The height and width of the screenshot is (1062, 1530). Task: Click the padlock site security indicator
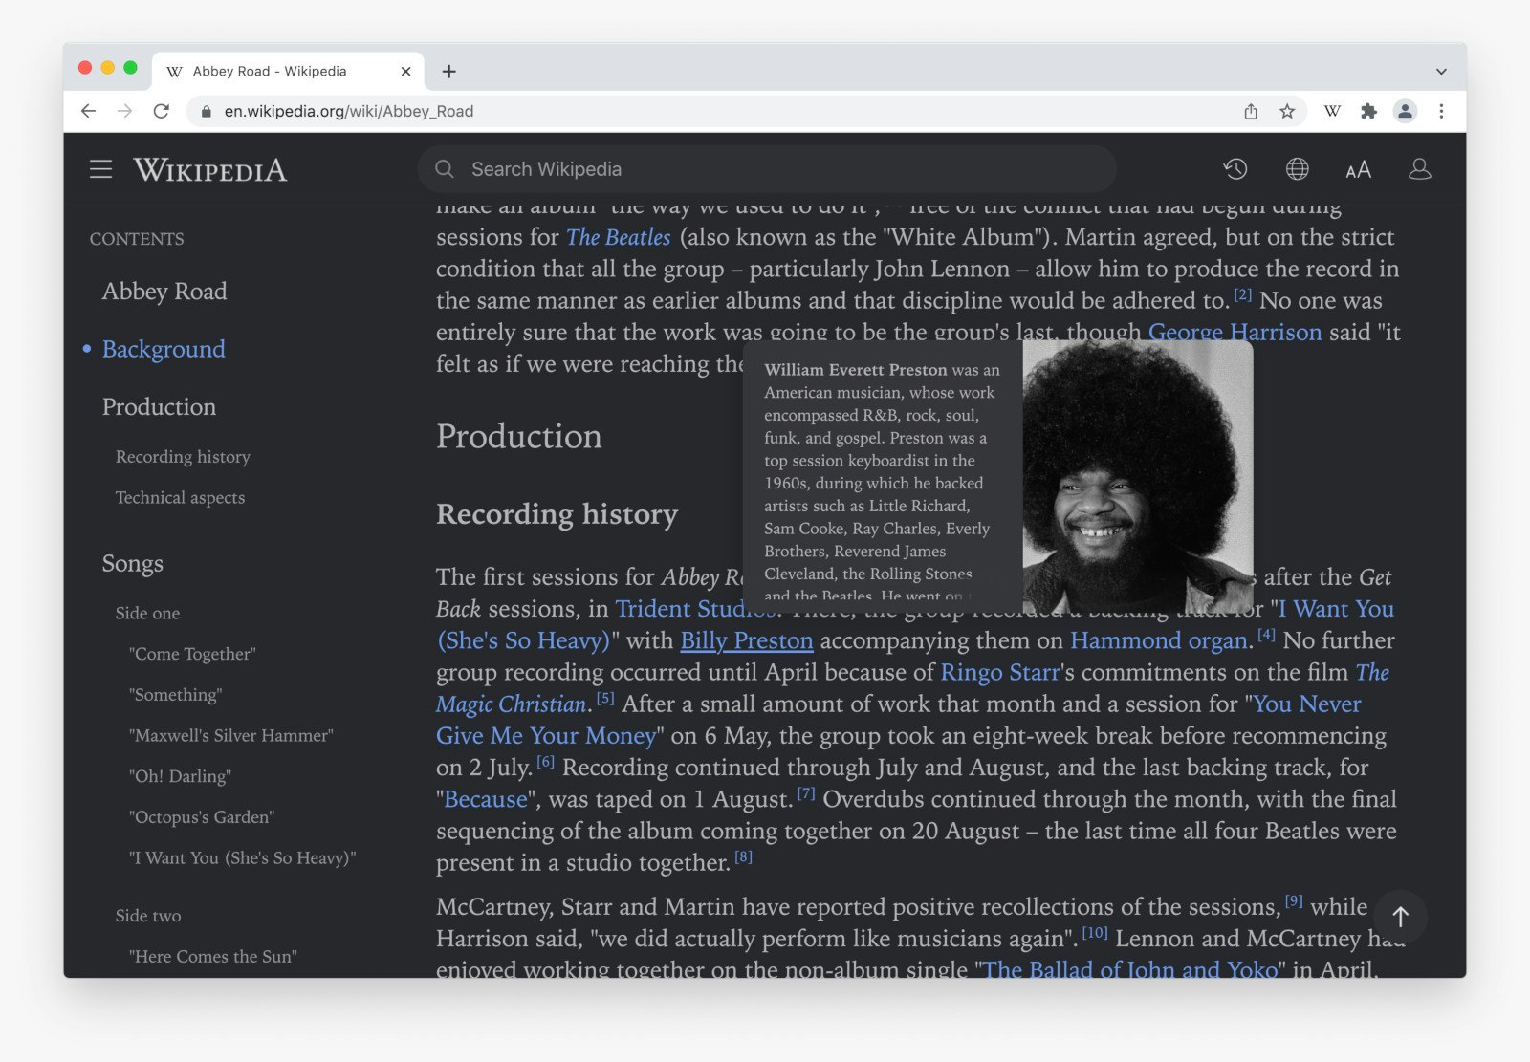click(206, 111)
